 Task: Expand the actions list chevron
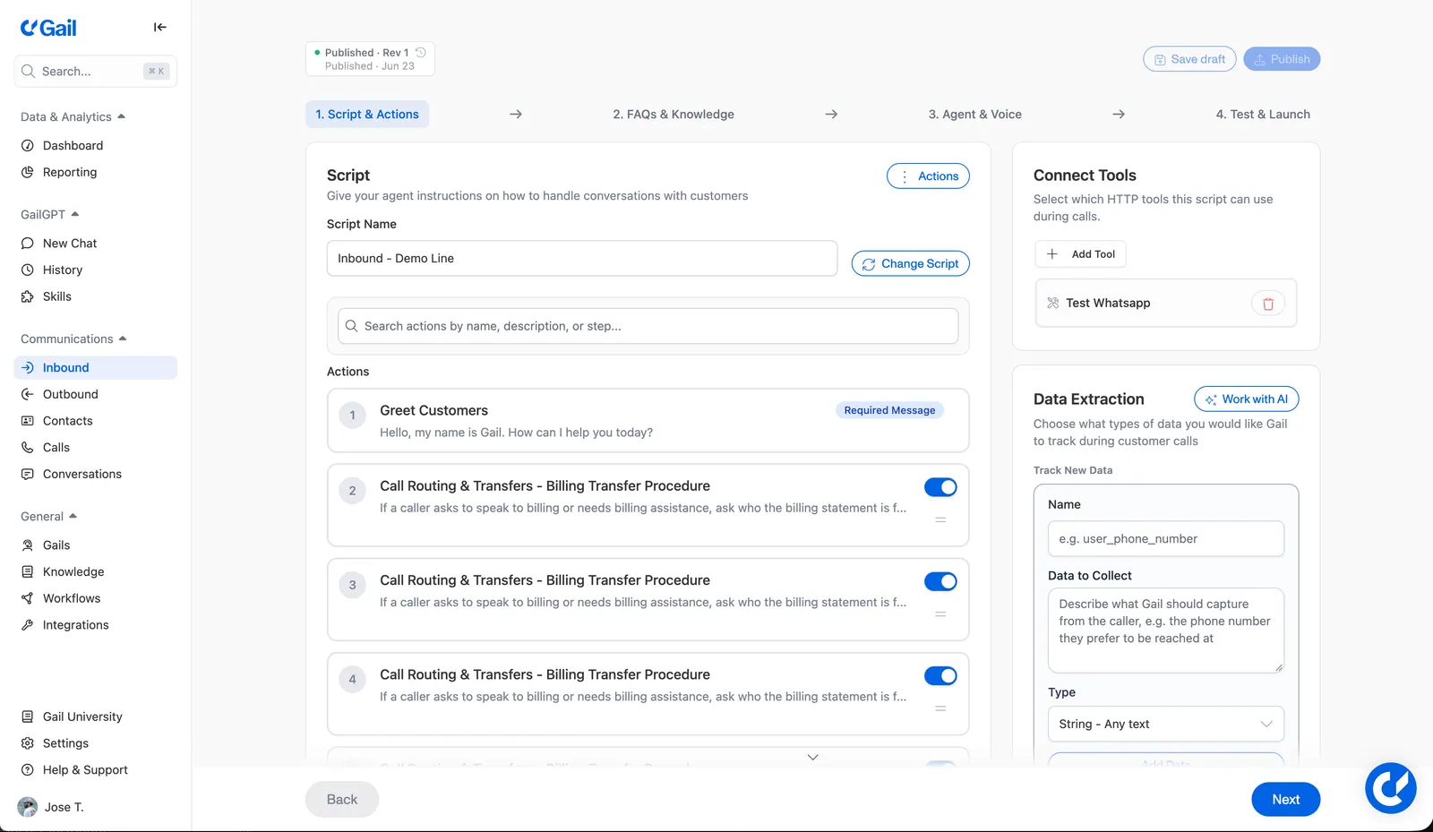pos(812,758)
